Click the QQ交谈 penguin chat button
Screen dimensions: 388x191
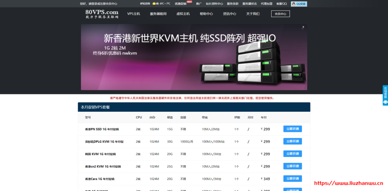pos(299,4)
